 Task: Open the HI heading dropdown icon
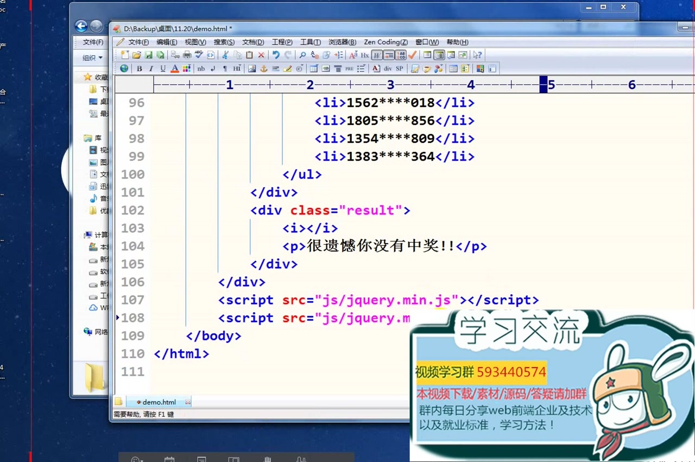point(237,68)
